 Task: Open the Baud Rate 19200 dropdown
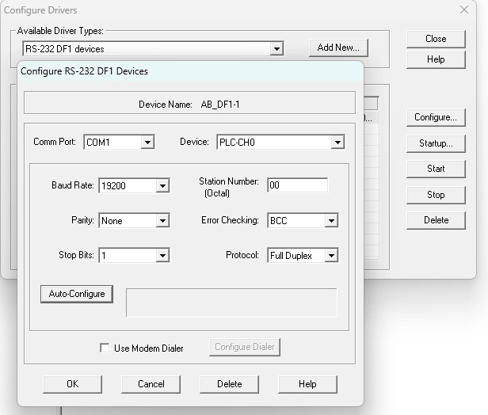(134, 186)
